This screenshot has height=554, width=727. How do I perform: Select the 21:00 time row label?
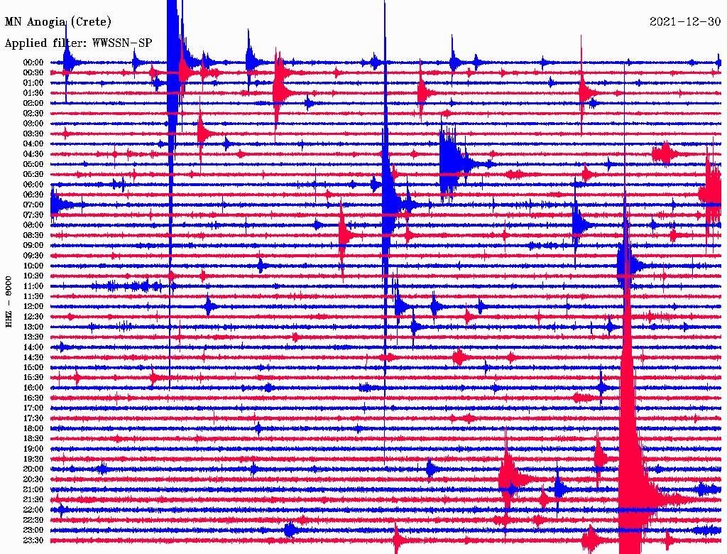[x=33, y=489]
